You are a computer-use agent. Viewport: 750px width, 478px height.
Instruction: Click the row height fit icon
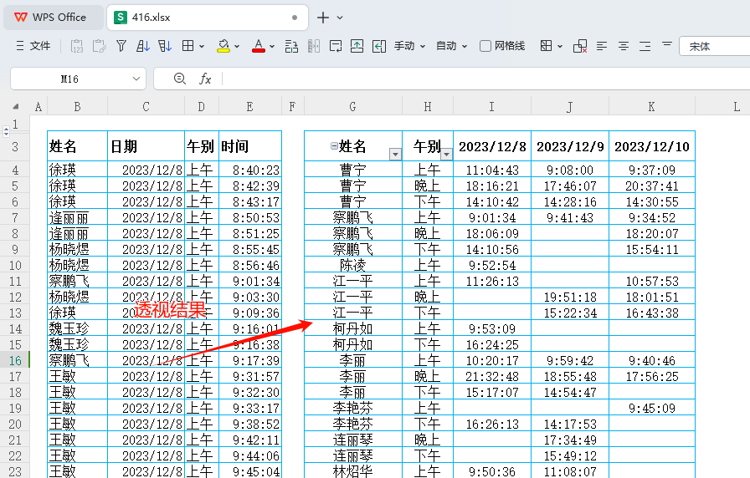point(357,46)
